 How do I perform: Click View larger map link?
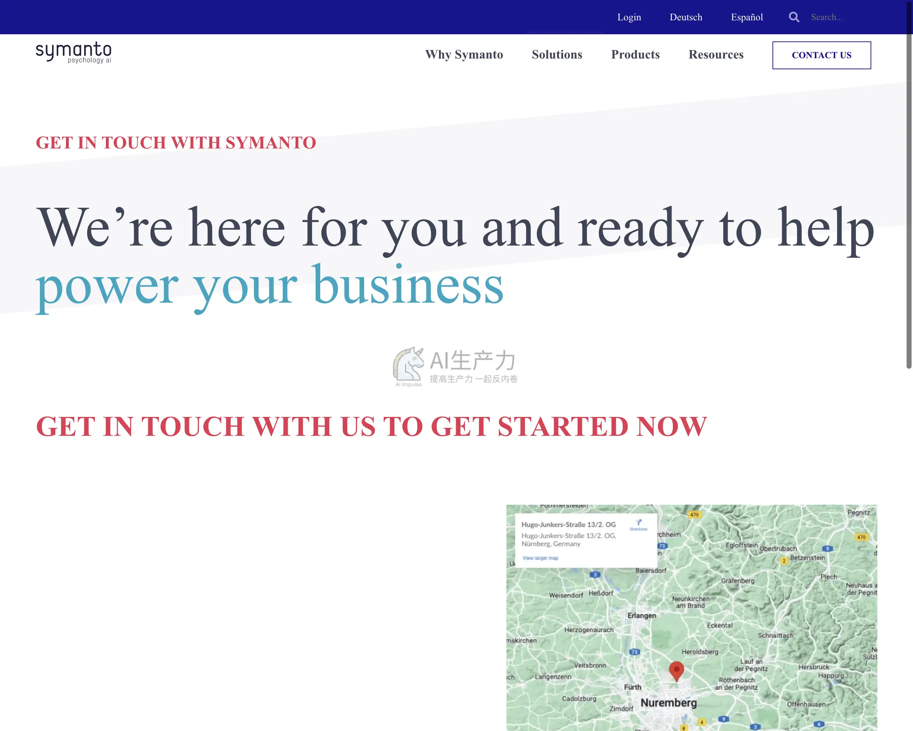tap(540, 558)
